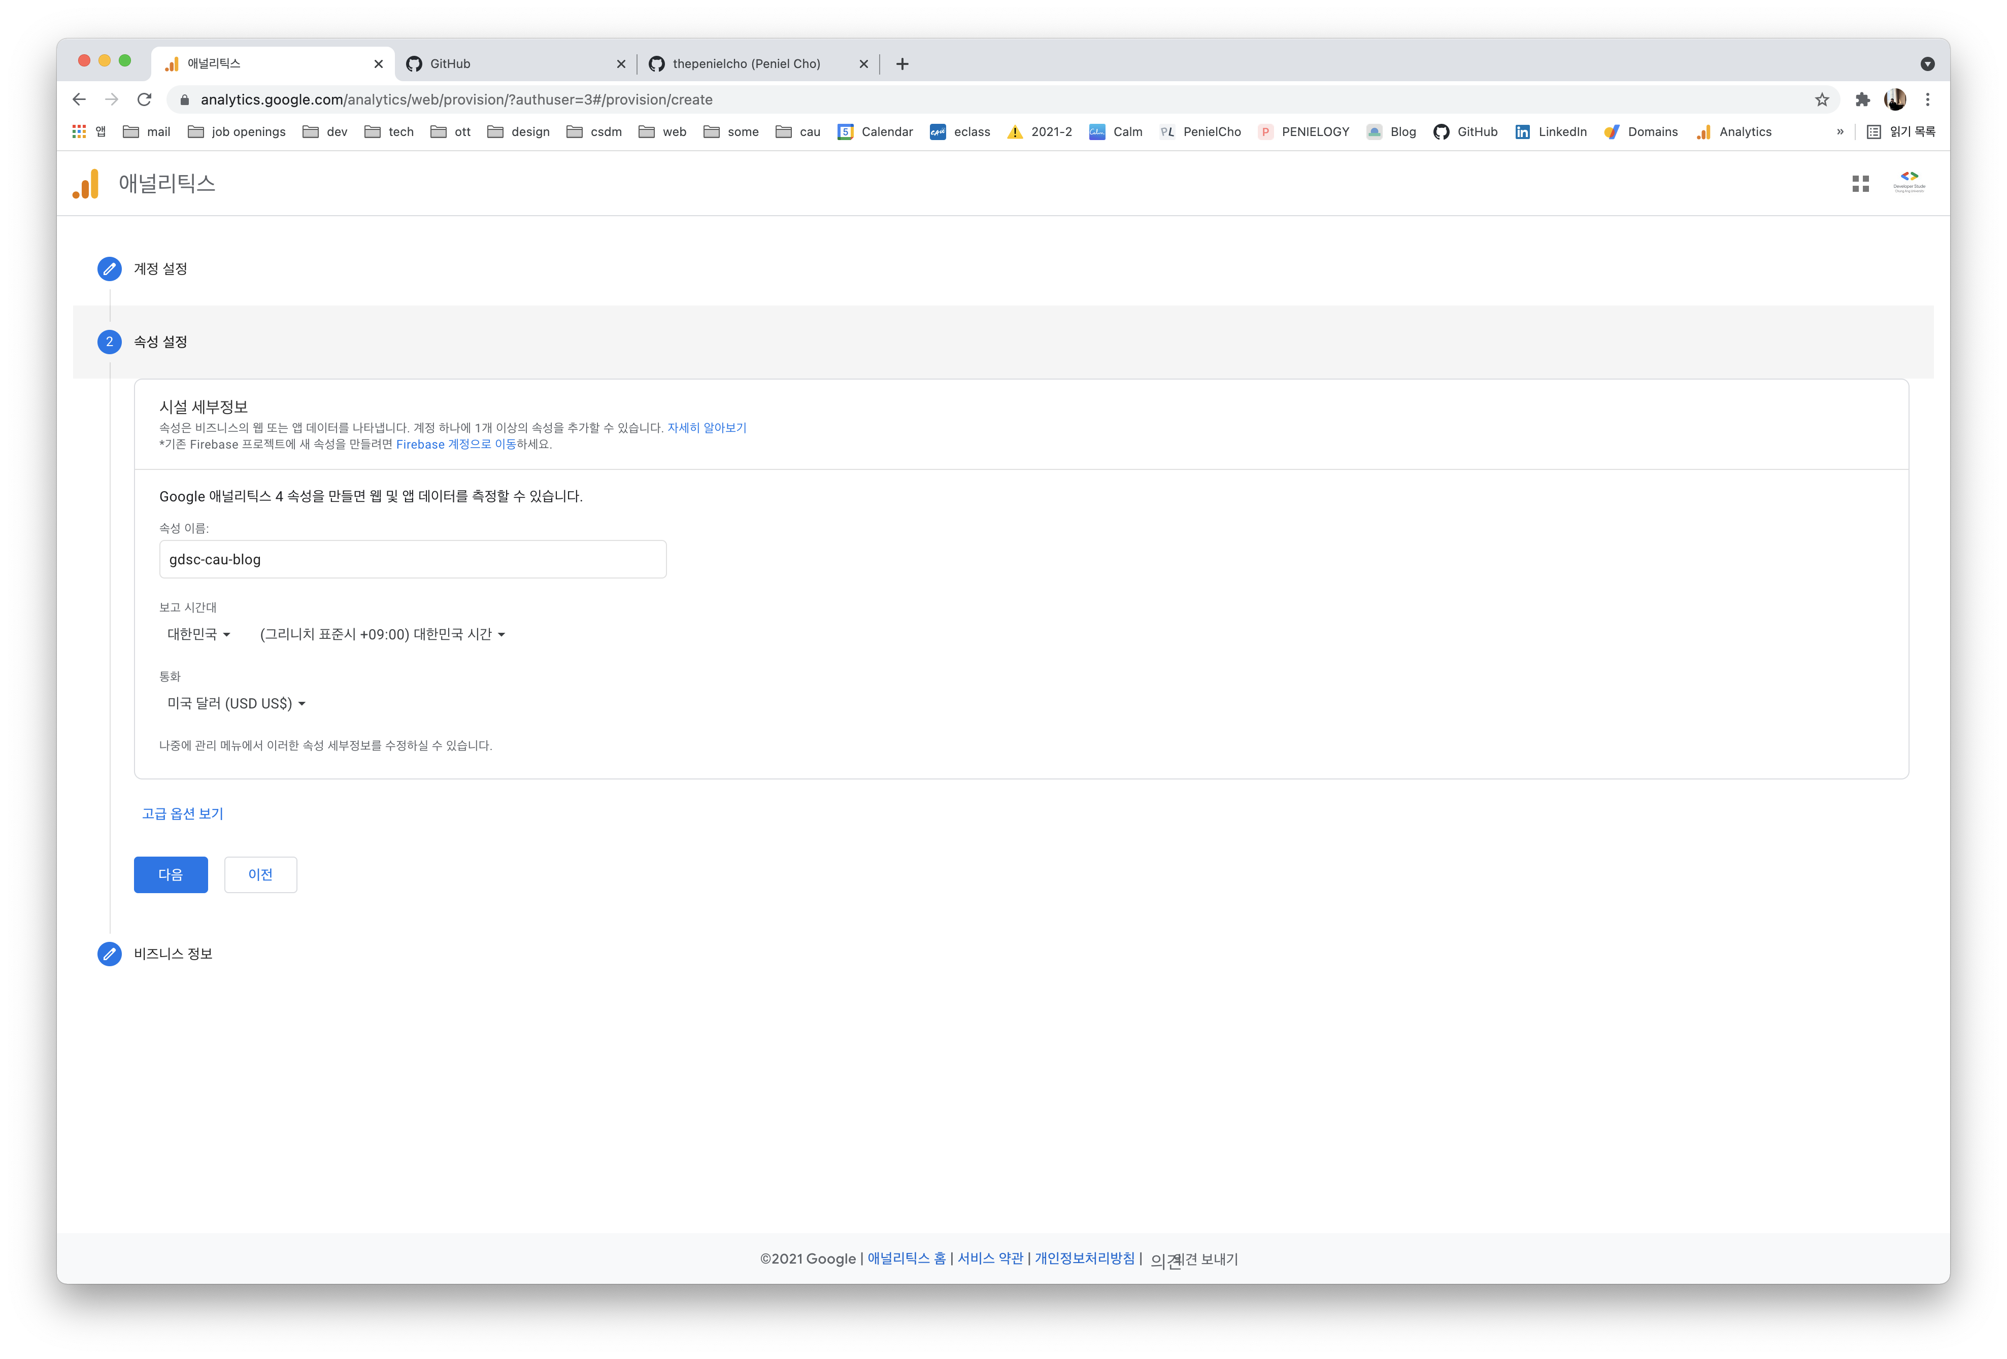Open the 미국 달러 currency dropdown
2007x1359 pixels.
[x=236, y=704]
